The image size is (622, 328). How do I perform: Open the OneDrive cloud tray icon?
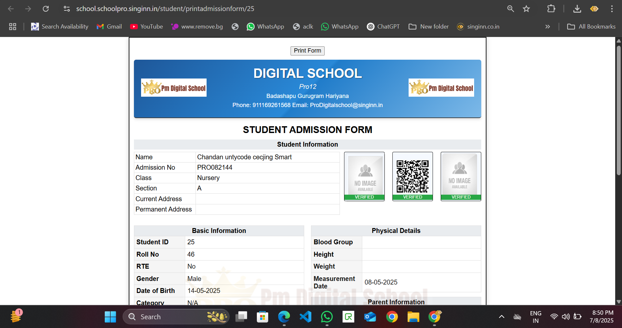pos(517,317)
